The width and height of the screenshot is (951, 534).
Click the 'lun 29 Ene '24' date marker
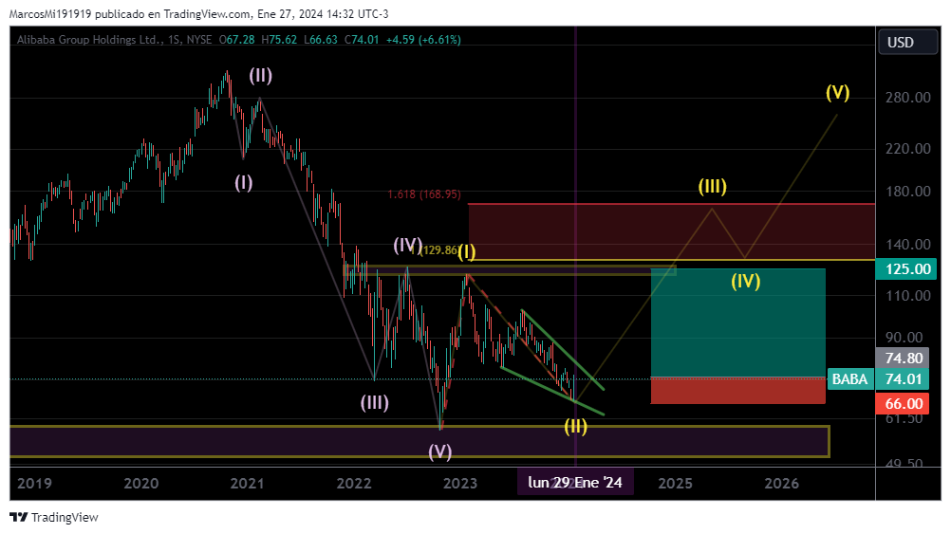pos(575,483)
